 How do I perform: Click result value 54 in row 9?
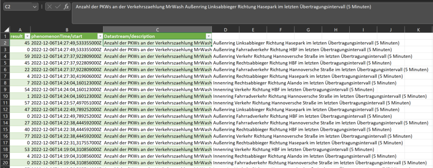pos(20,89)
